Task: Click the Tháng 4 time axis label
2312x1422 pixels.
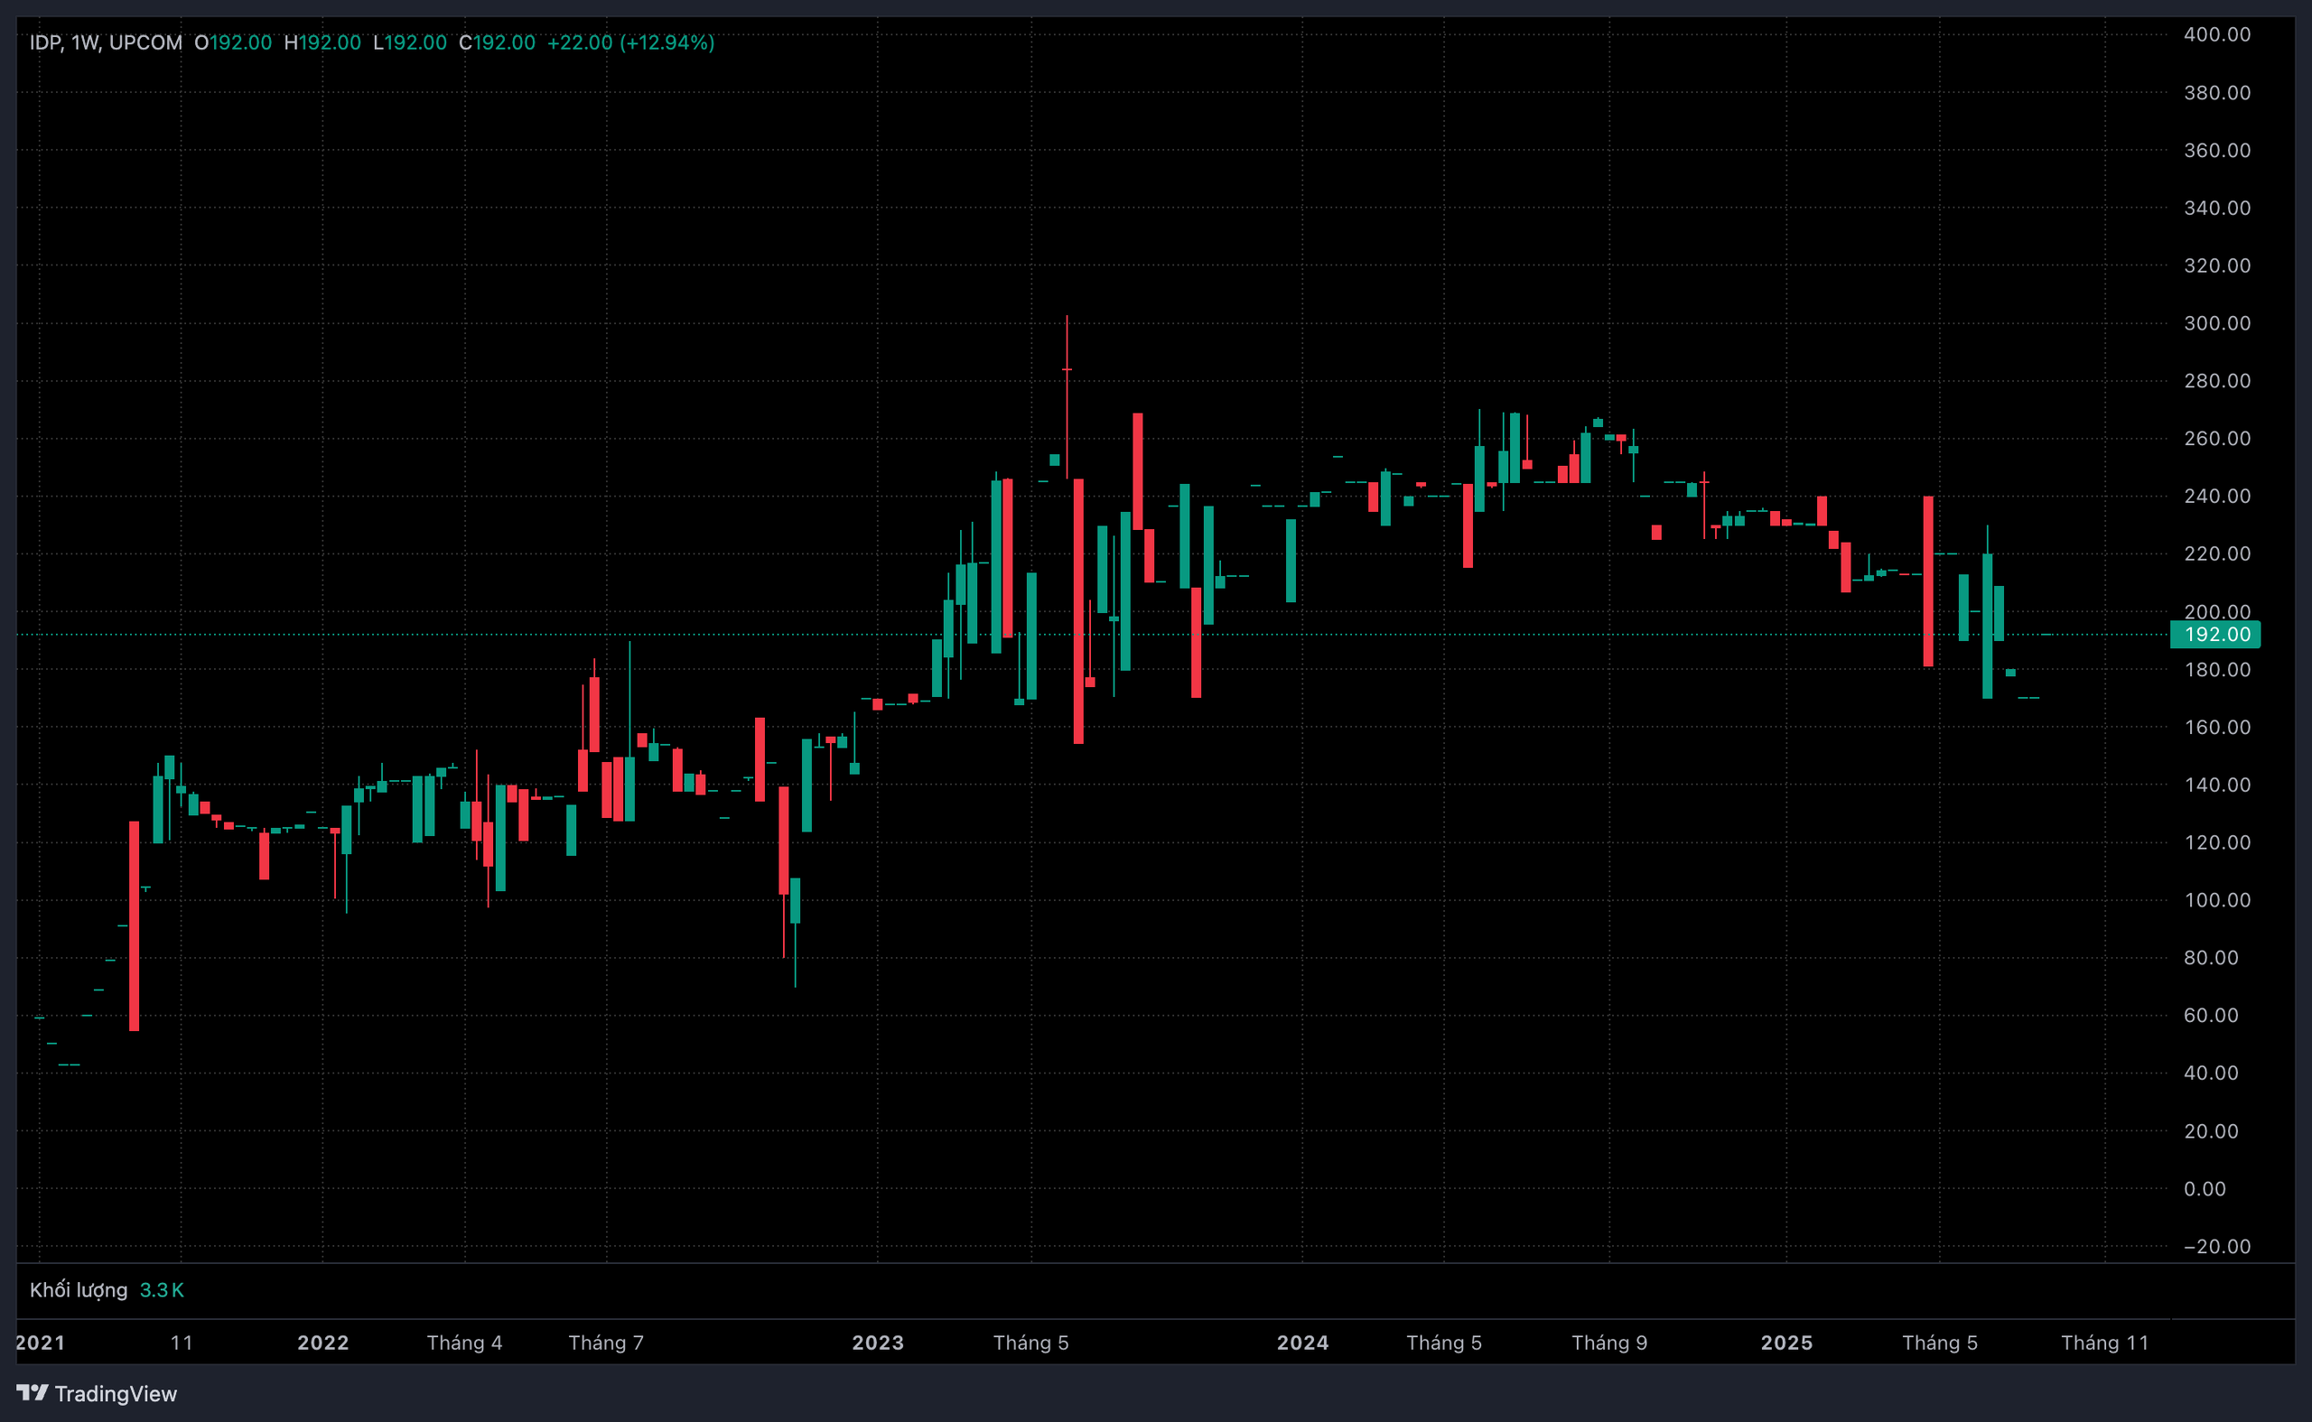Action: click(463, 1343)
